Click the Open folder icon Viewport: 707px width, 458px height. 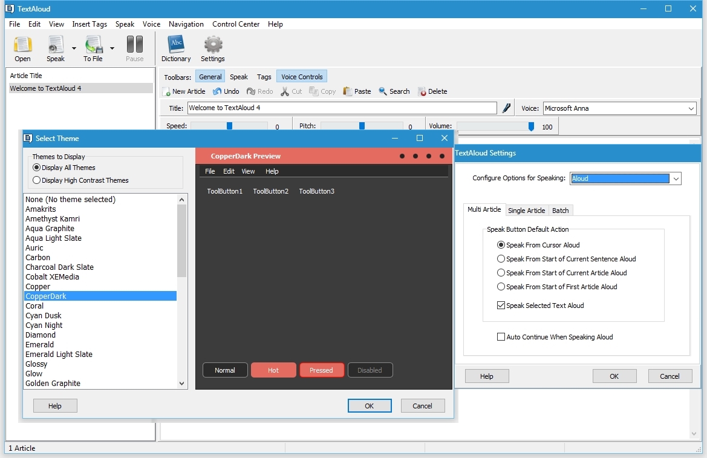[x=22, y=45]
